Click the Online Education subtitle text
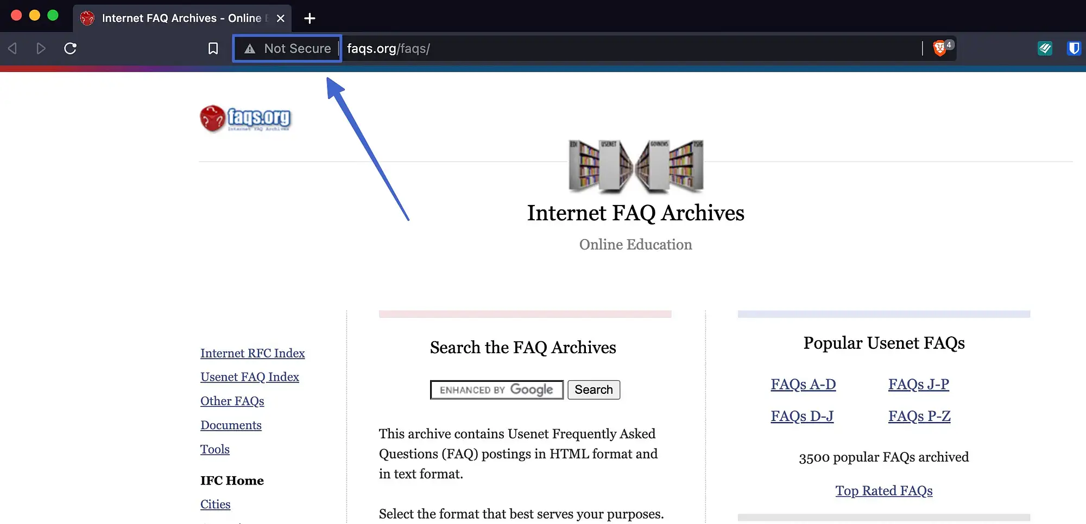 point(636,245)
